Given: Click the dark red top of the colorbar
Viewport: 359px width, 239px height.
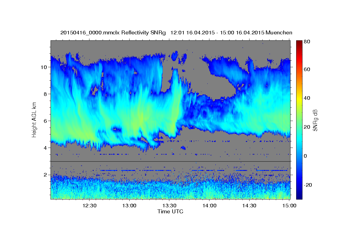Looking at the screenshot, I should (299, 43).
